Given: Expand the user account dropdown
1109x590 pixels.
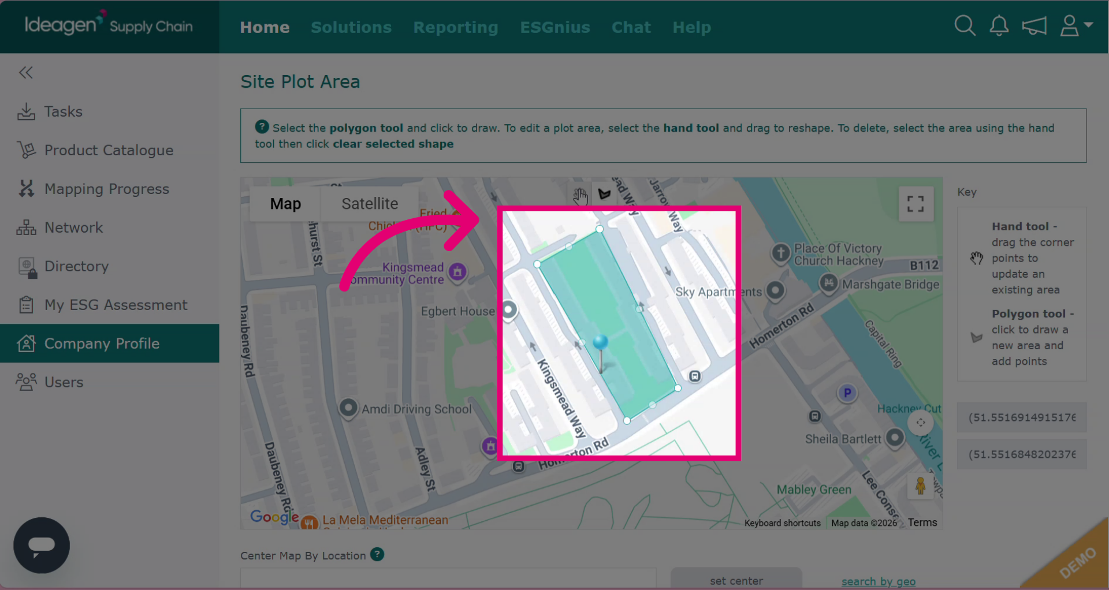Looking at the screenshot, I should 1076,26.
